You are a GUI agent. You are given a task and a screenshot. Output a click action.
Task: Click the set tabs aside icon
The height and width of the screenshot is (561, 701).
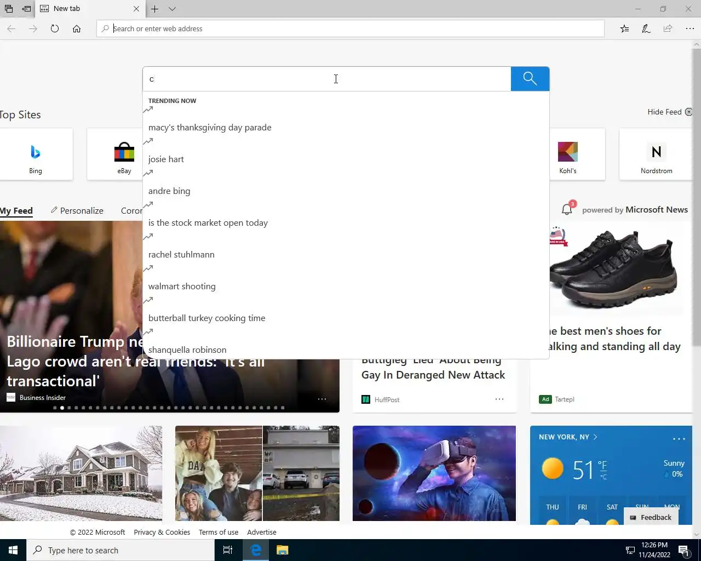tap(26, 9)
